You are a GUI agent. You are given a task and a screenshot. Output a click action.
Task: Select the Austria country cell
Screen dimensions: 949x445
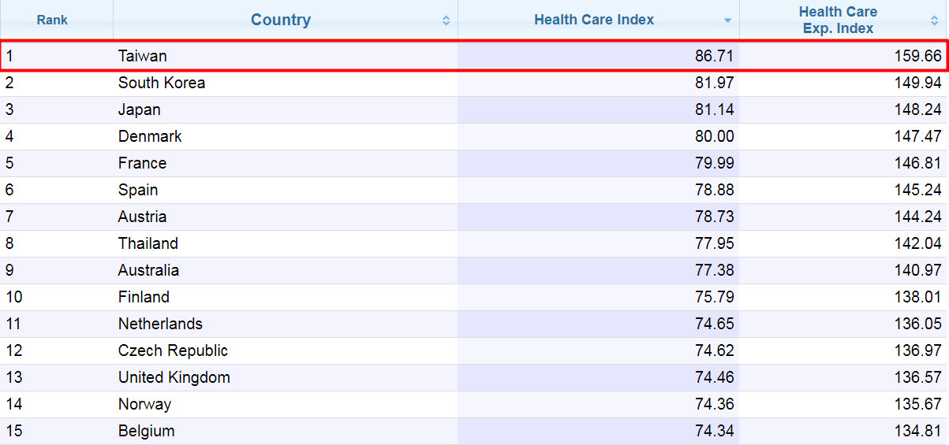[x=142, y=217]
